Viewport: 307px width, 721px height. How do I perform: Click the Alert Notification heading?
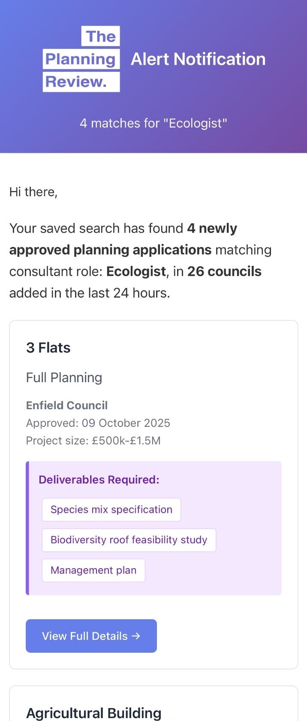(x=198, y=59)
